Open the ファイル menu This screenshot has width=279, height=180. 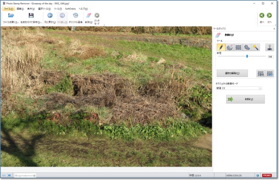click(8, 9)
